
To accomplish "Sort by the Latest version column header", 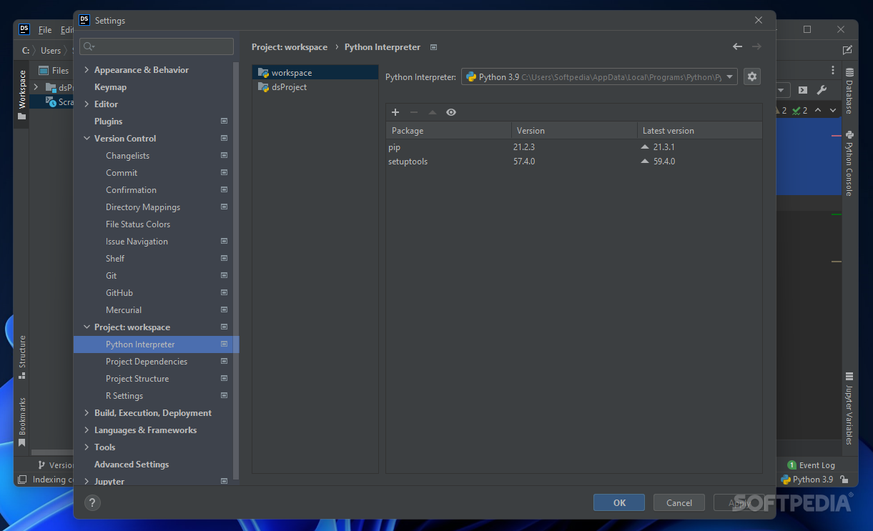I will 700,131.
